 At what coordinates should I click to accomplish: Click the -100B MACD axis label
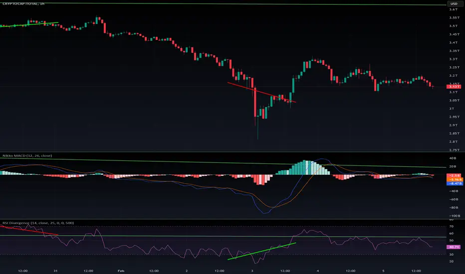click(455, 216)
